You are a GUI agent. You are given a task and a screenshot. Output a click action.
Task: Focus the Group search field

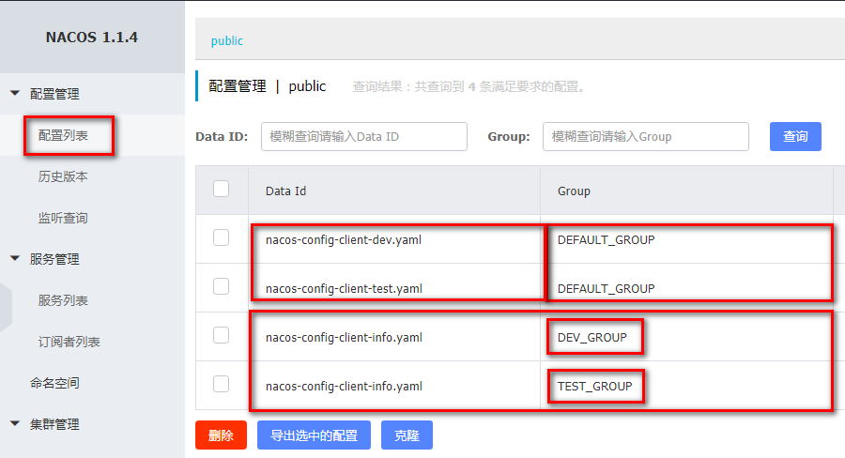coord(646,136)
